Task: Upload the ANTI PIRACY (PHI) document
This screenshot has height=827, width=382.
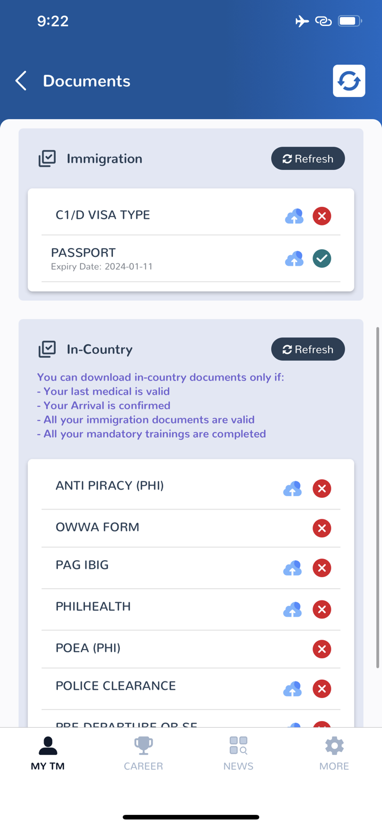Action: pos(292,488)
